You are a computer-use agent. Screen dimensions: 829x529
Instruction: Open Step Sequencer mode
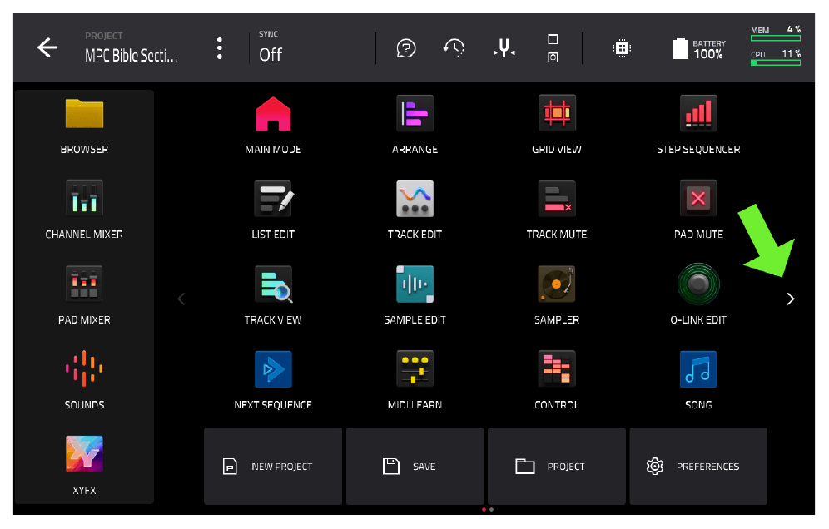pyautogui.click(x=697, y=114)
